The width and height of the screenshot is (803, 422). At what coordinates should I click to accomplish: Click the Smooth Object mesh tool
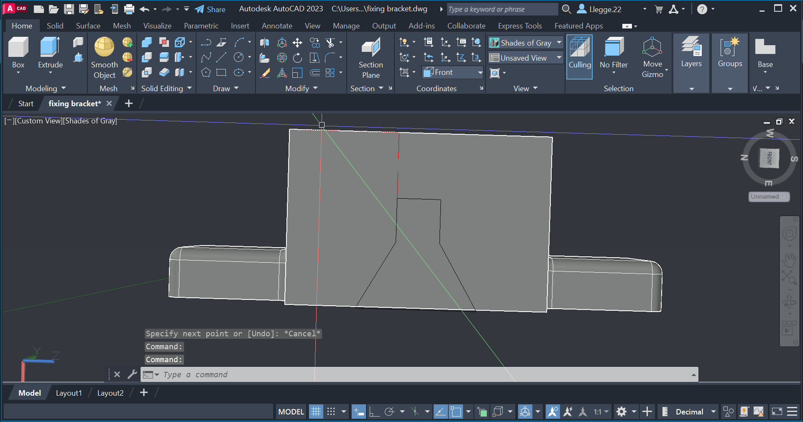pos(104,57)
